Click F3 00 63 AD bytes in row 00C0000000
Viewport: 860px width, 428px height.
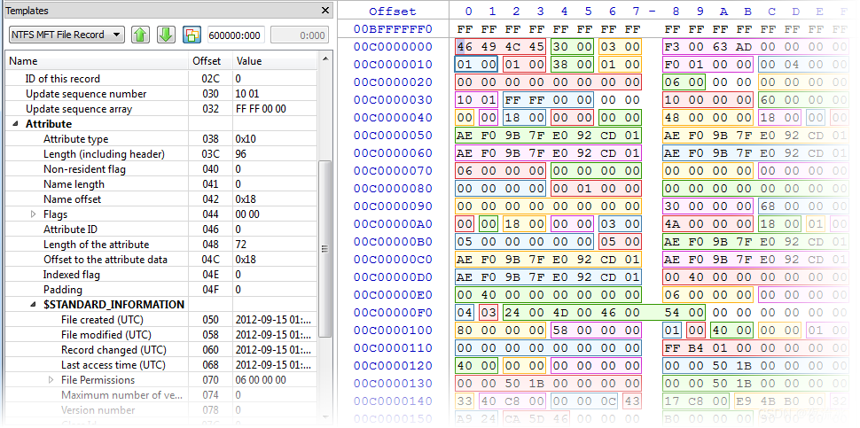coord(708,47)
